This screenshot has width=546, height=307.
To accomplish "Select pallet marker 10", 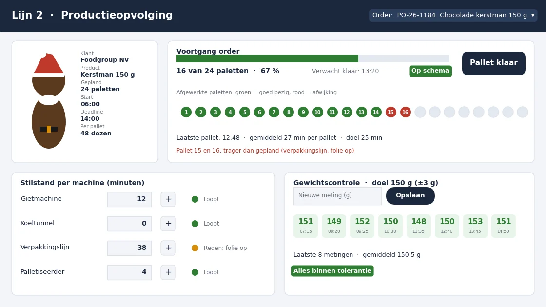I will (317, 112).
